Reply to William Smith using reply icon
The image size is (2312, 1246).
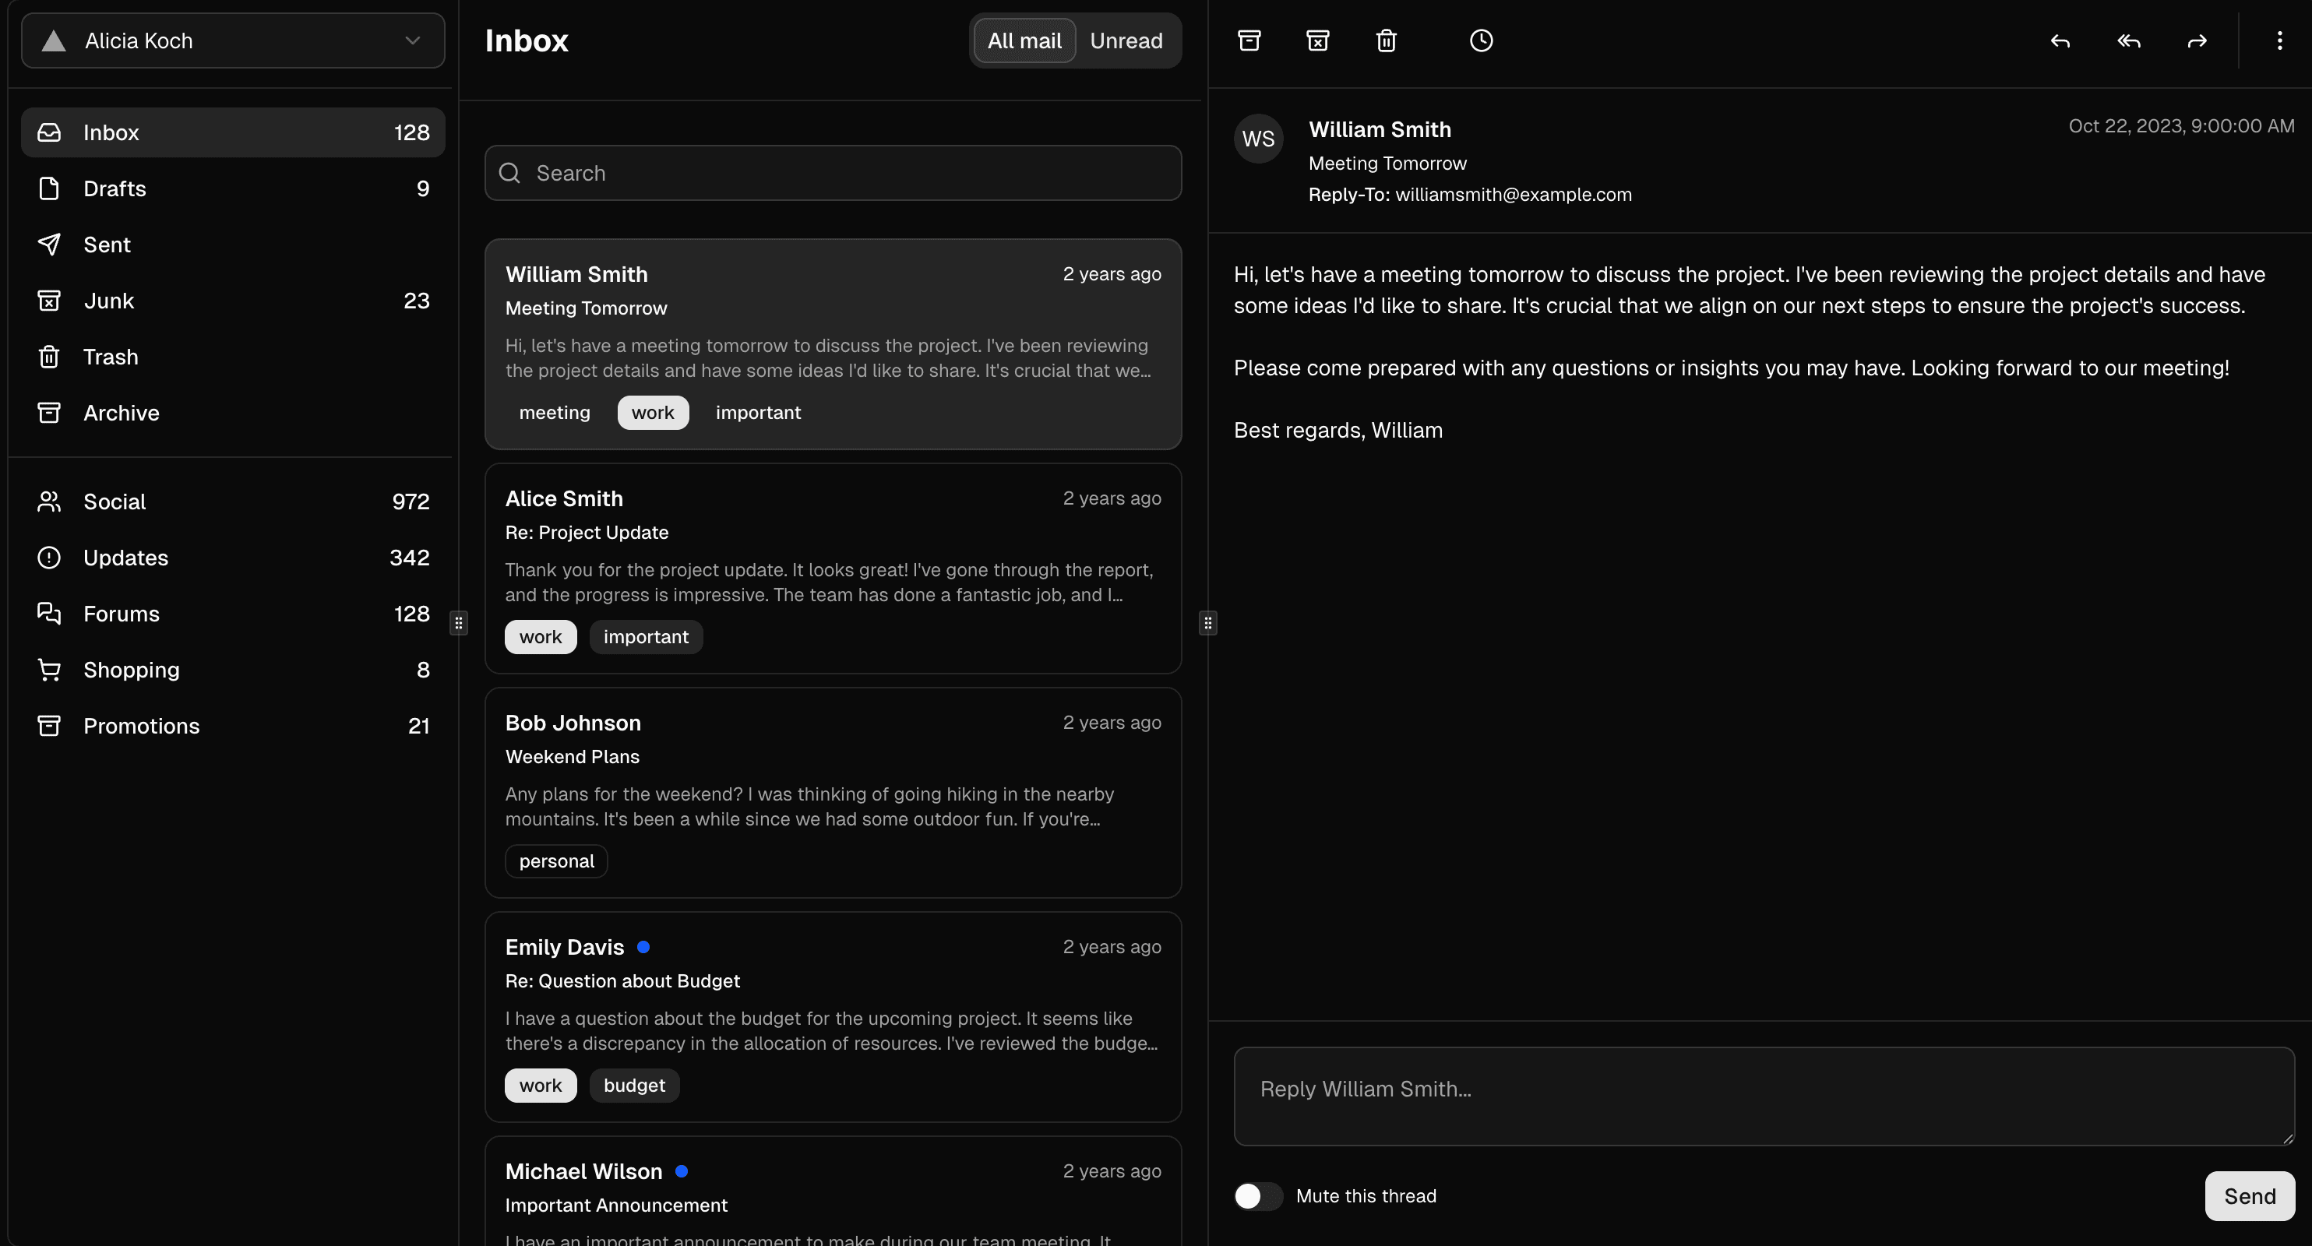[2059, 41]
